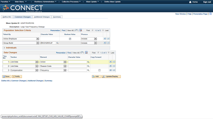Open Element dropdown showing Reason Code
213x119 pixels.
point(53,66)
